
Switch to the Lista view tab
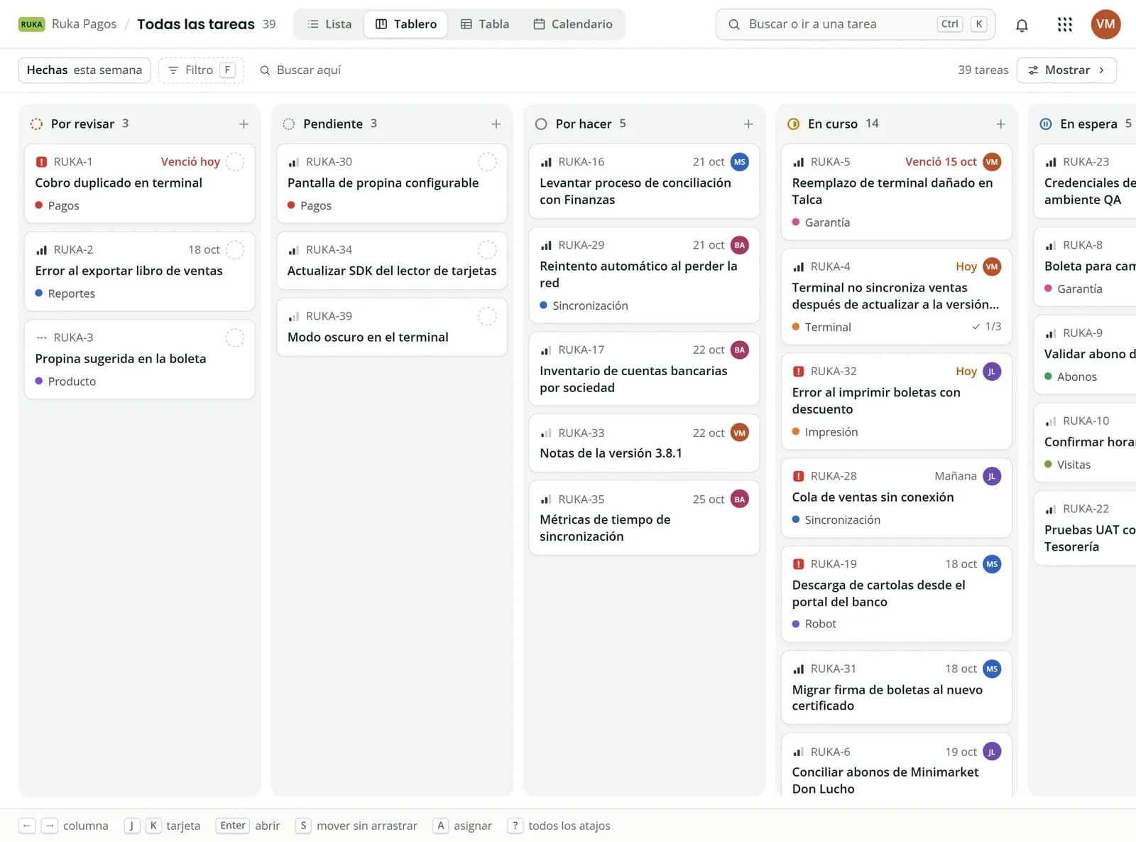329,24
